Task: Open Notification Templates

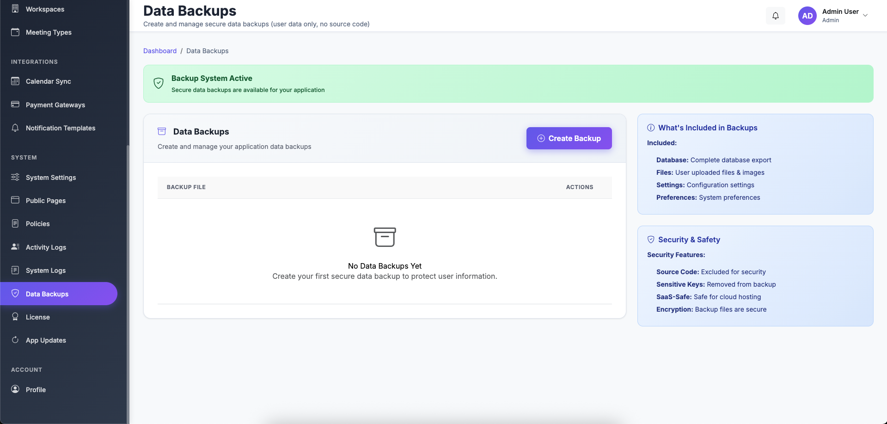Action: (x=61, y=128)
